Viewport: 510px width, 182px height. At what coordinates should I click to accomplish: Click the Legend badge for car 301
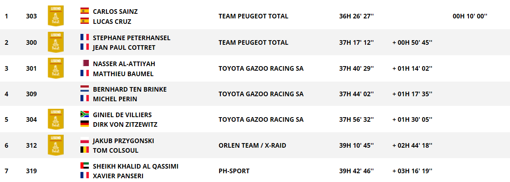click(55, 68)
